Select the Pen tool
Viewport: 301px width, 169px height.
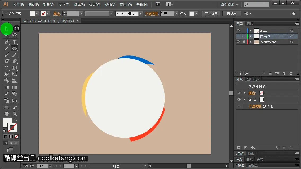[7, 42]
